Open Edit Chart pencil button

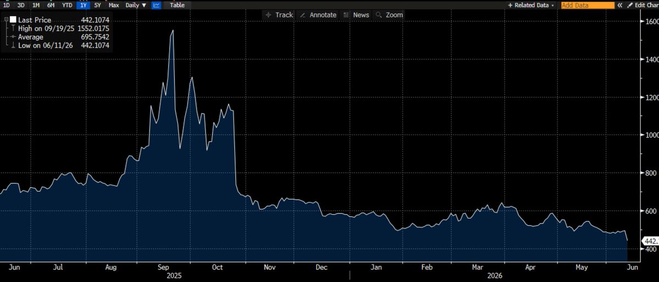pos(642,5)
